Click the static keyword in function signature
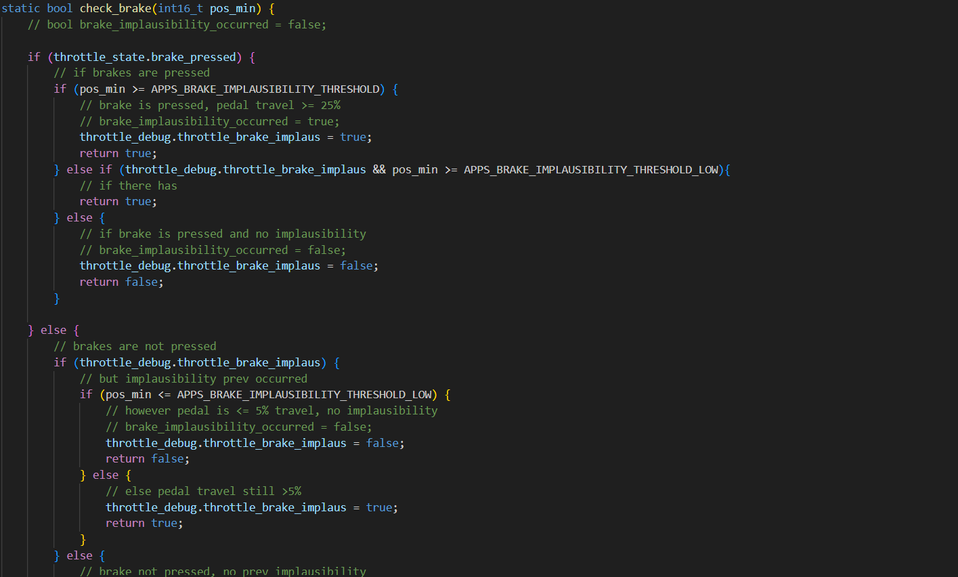Viewport: 958px width, 577px height. [x=21, y=9]
